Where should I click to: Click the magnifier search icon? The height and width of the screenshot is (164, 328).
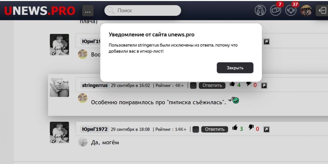tap(111, 11)
